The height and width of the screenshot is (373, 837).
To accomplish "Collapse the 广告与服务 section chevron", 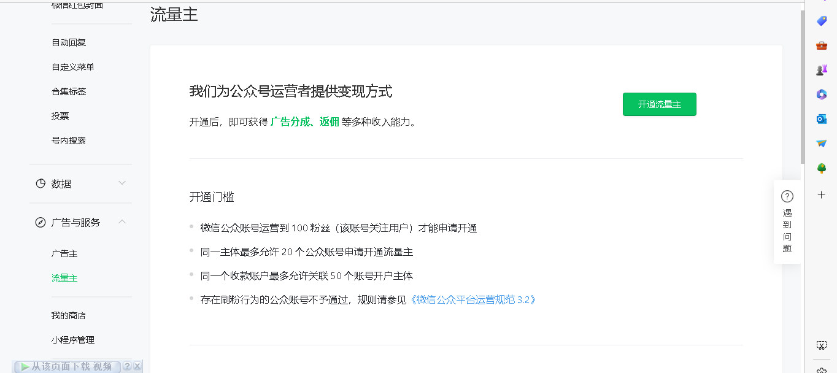I will click(x=122, y=221).
